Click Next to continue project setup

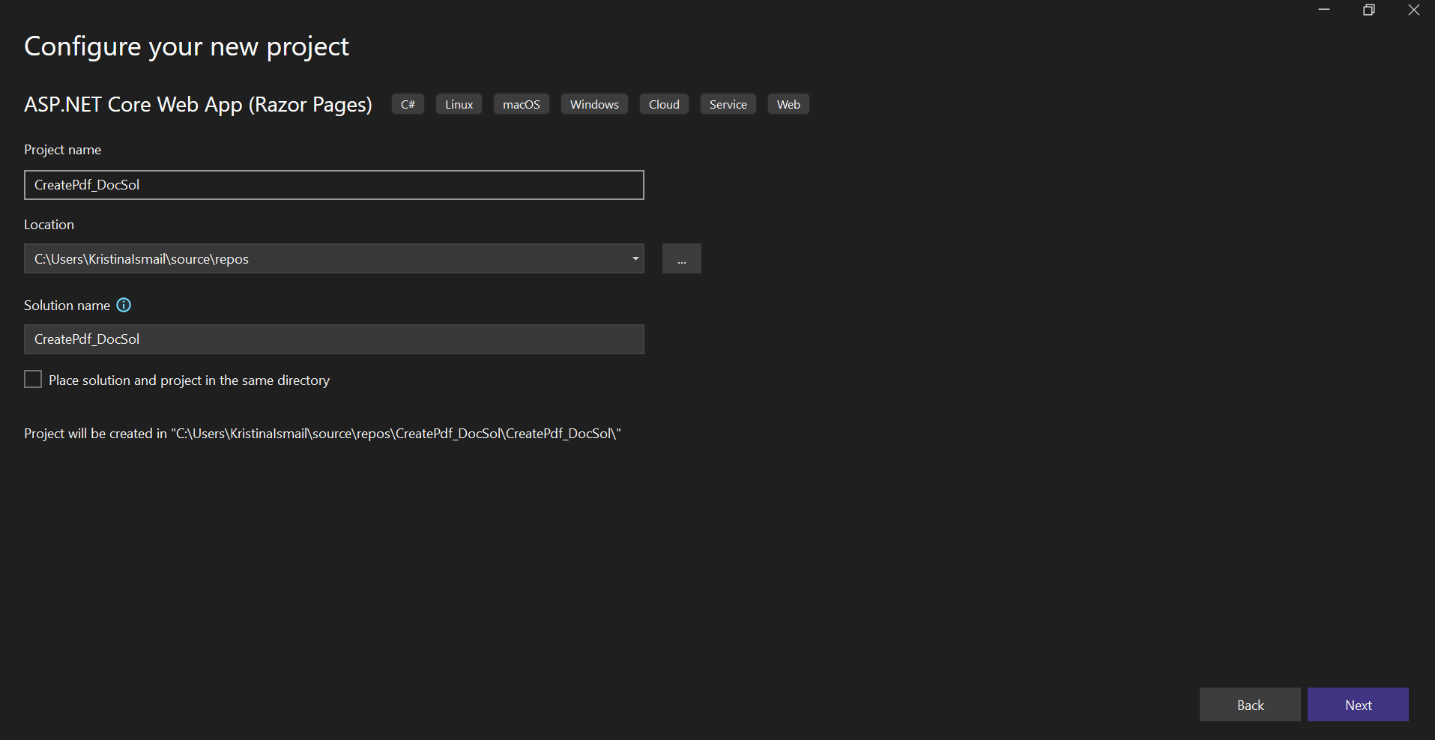click(x=1357, y=704)
